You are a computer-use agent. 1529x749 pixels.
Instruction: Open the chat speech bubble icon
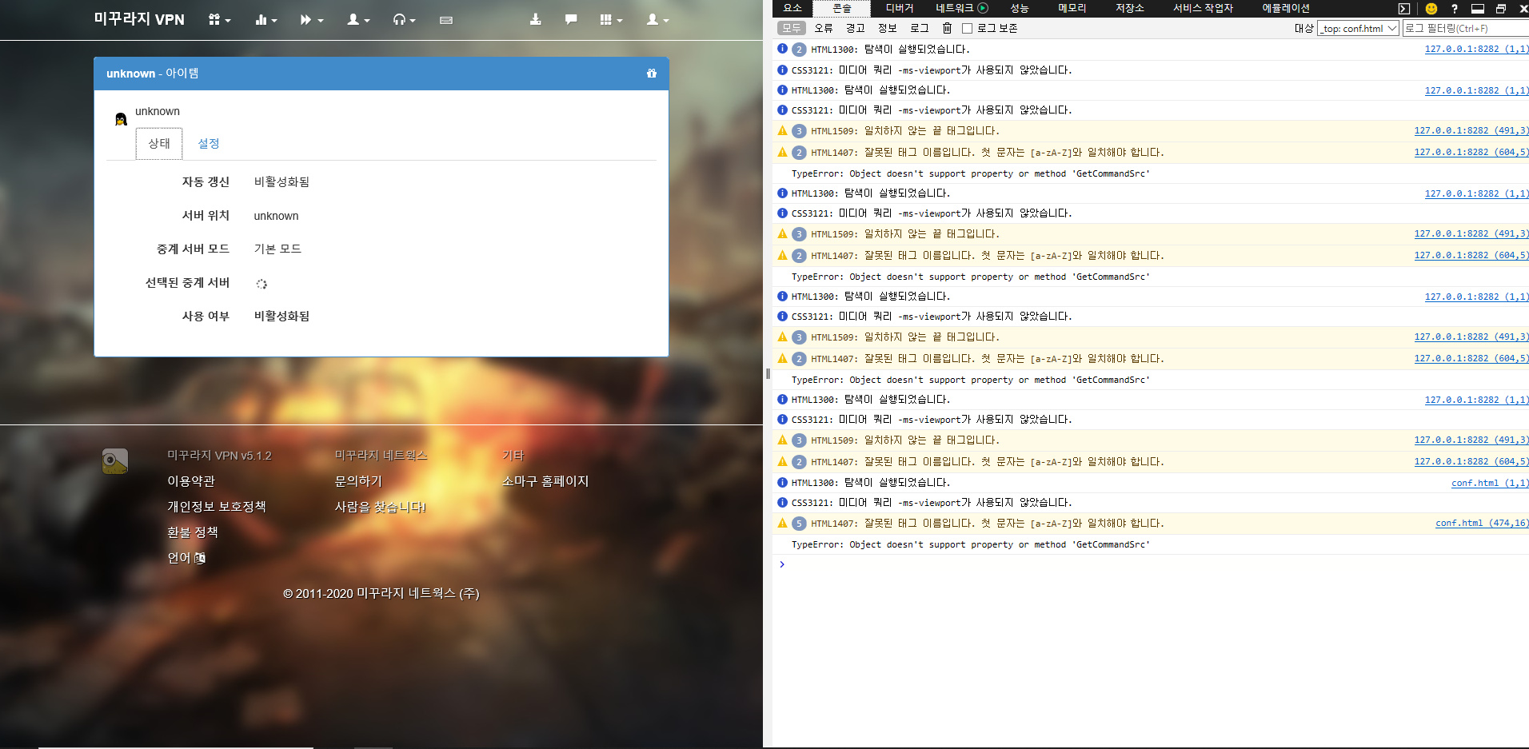tap(571, 19)
